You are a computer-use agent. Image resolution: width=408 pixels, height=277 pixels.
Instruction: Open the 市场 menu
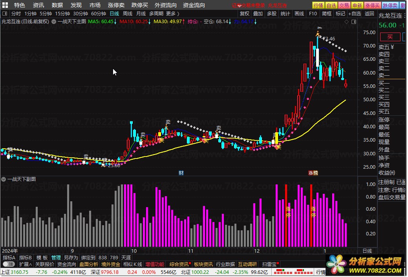click(95, 5)
